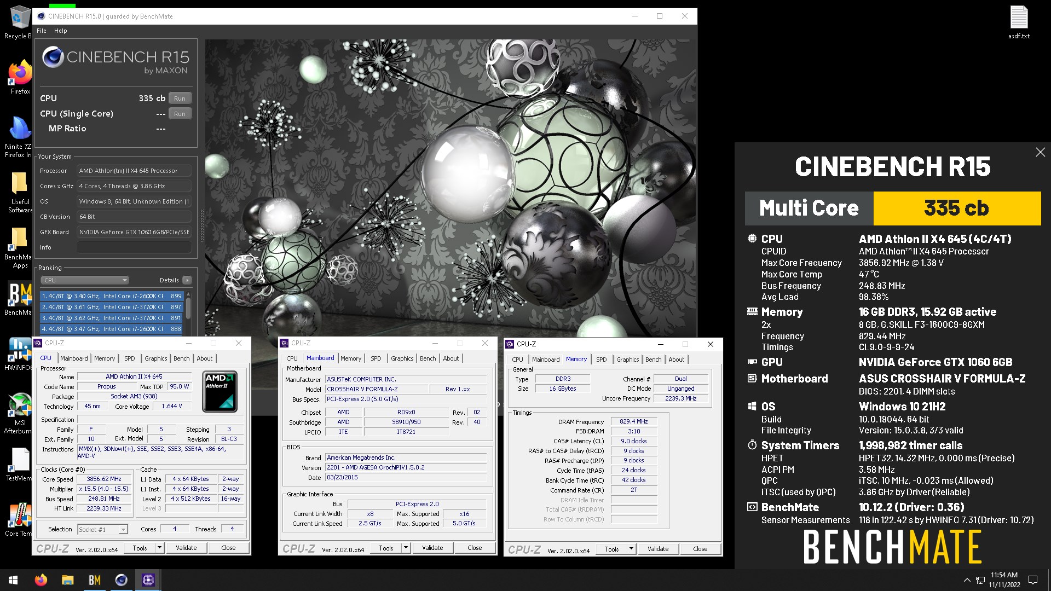Switch to BenchMate taskbar icon
The height and width of the screenshot is (591, 1051).
point(95,580)
